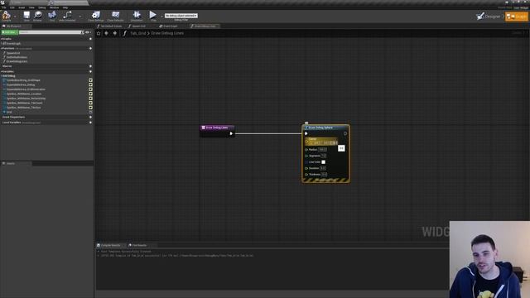Switch to the Event Graph tab
The height and width of the screenshot is (298, 530).
[x=171, y=26]
